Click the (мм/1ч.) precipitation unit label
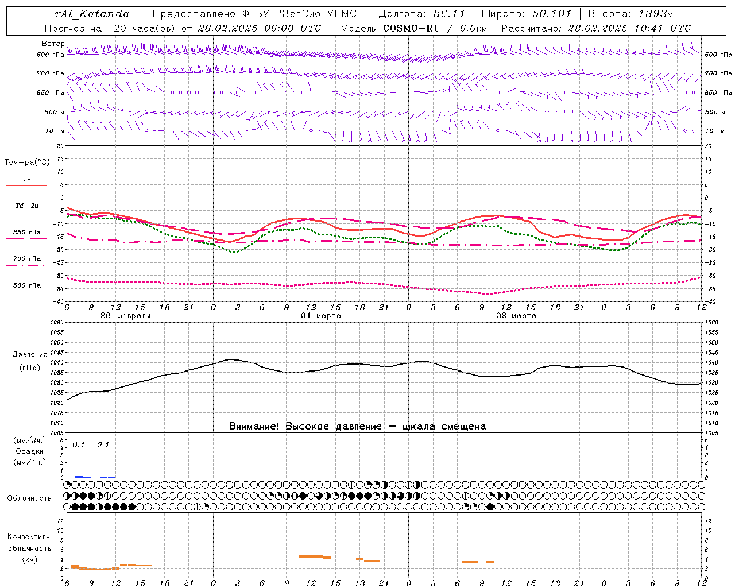735x588 pixels. (x=29, y=462)
